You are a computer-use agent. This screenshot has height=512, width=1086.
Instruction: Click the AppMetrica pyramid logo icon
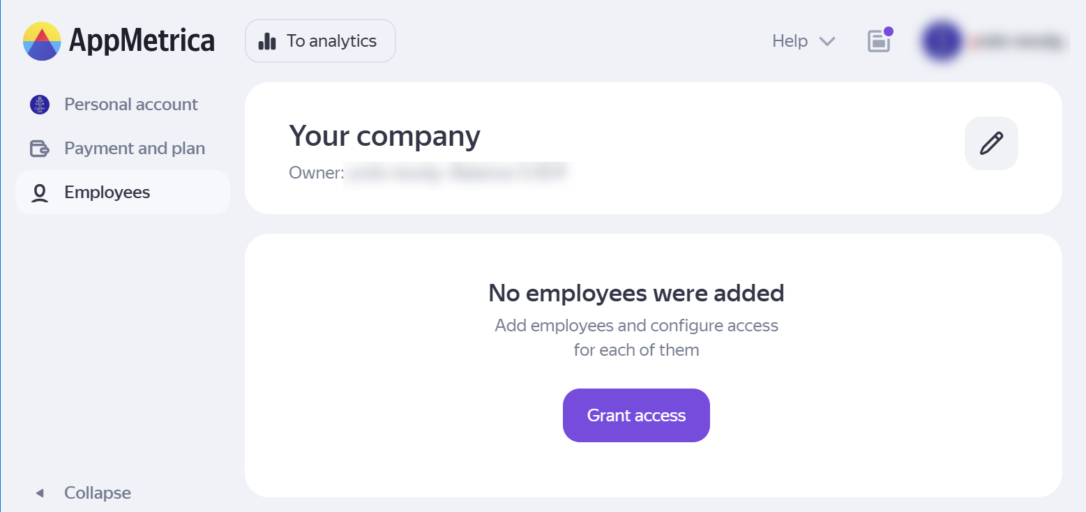pos(42,41)
